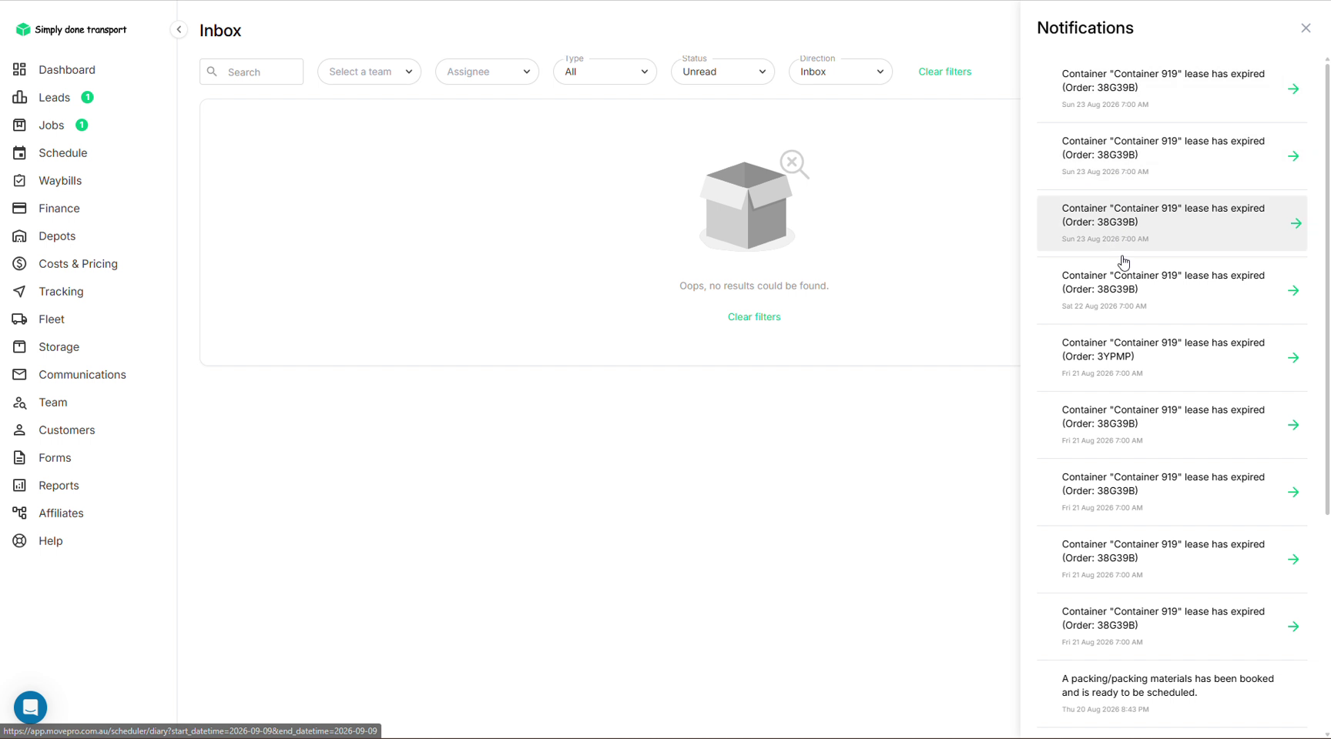Click the Fleet truck icon
The width and height of the screenshot is (1331, 739).
coord(19,319)
